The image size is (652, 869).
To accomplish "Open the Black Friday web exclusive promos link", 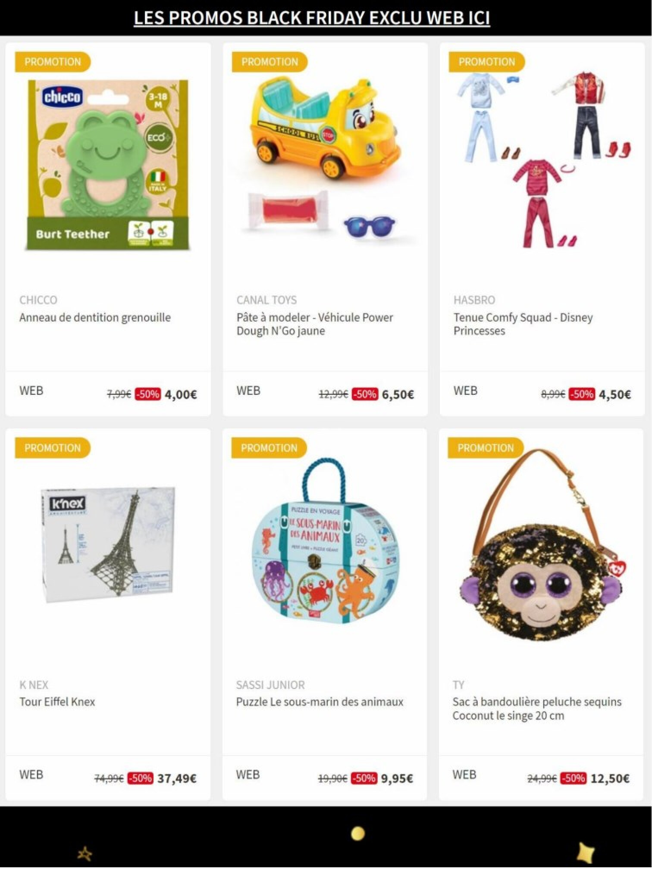I will coord(312,18).
